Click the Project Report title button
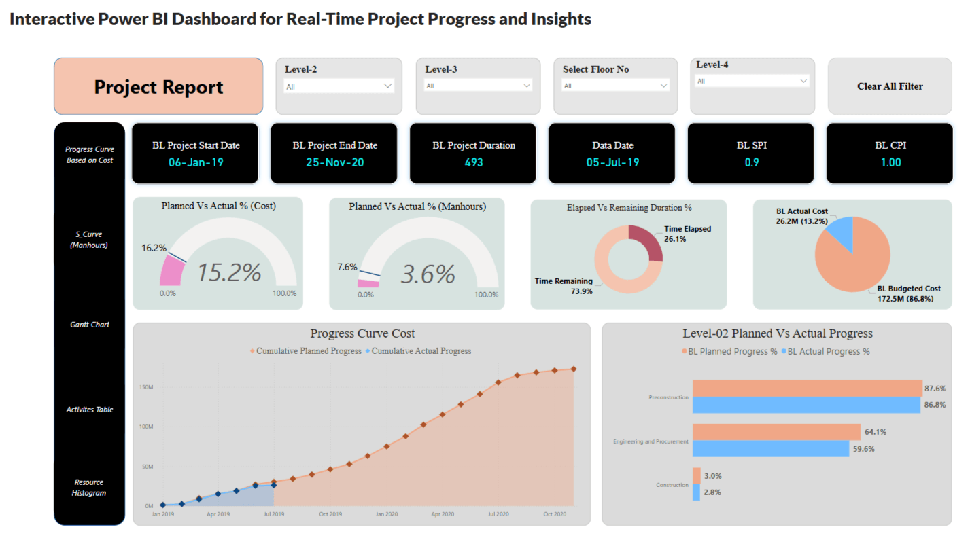The height and width of the screenshot is (542, 970). [158, 87]
